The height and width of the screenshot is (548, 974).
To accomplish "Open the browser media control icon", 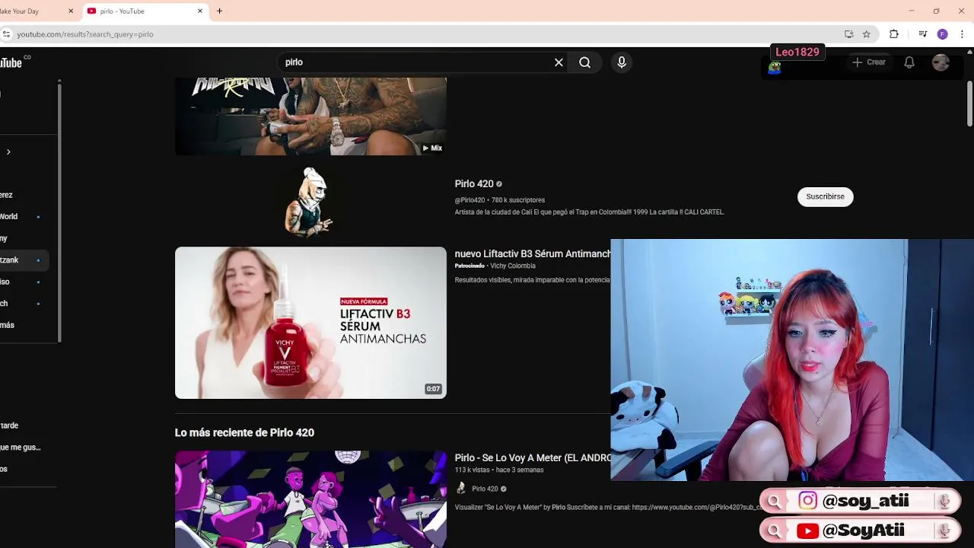I will pos(922,34).
